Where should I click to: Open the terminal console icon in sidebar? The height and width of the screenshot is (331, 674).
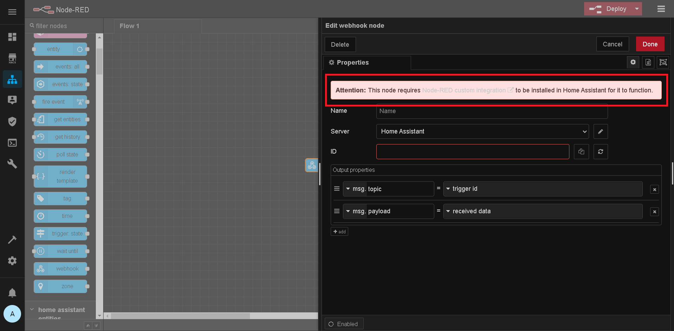(x=12, y=143)
